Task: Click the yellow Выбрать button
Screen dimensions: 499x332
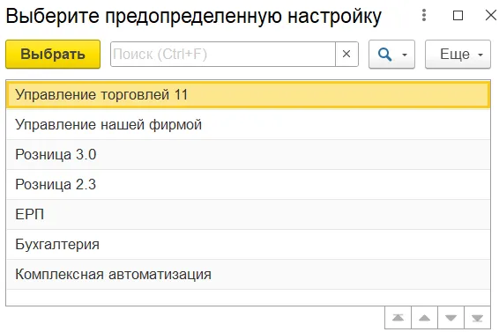Action: [x=53, y=54]
